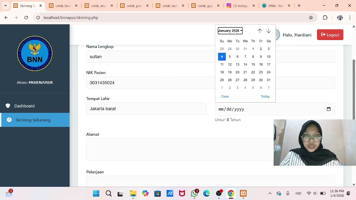Select January 4 in the calendar
The height and width of the screenshot is (200, 356).
coord(222,57)
